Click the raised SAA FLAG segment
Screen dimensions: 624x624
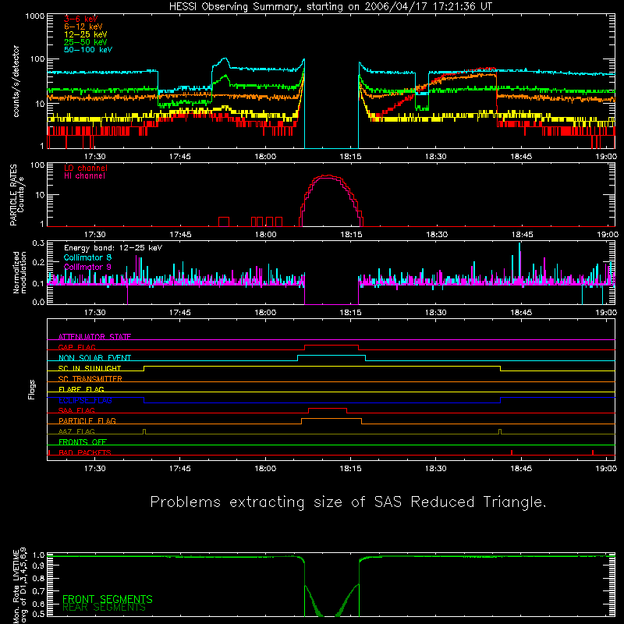click(328, 408)
